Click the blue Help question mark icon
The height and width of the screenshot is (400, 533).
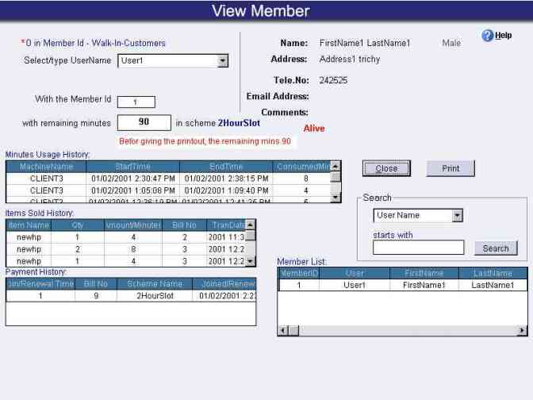(x=488, y=37)
